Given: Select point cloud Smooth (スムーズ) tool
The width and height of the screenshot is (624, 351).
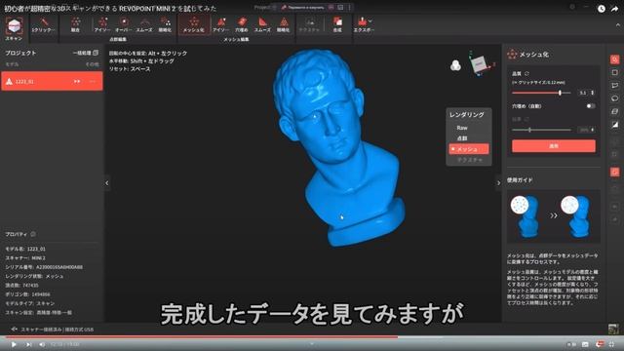Looking at the screenshot, I should 144,24.
